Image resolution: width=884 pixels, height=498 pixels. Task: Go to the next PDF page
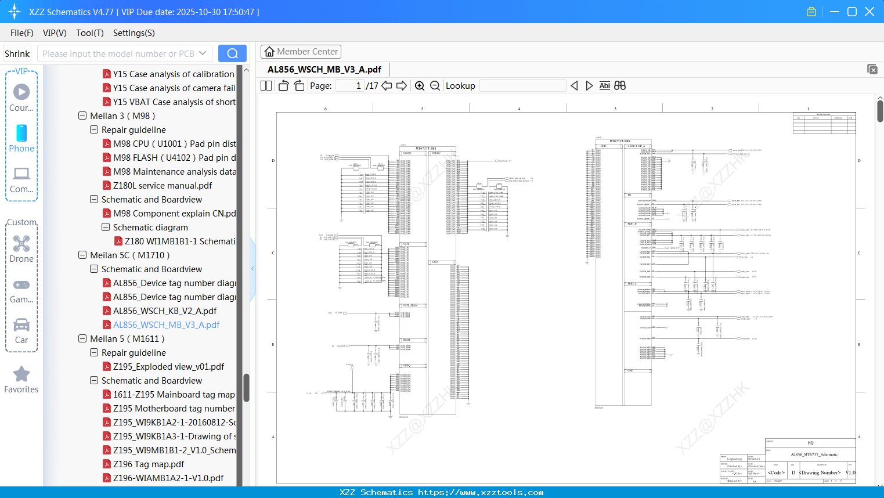coord(401,85)
